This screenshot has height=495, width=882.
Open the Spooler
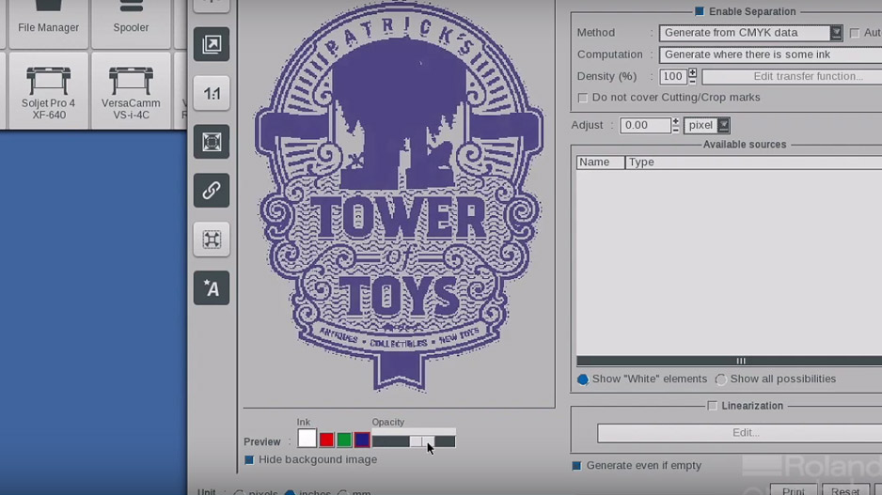click(x=131, y=21)
